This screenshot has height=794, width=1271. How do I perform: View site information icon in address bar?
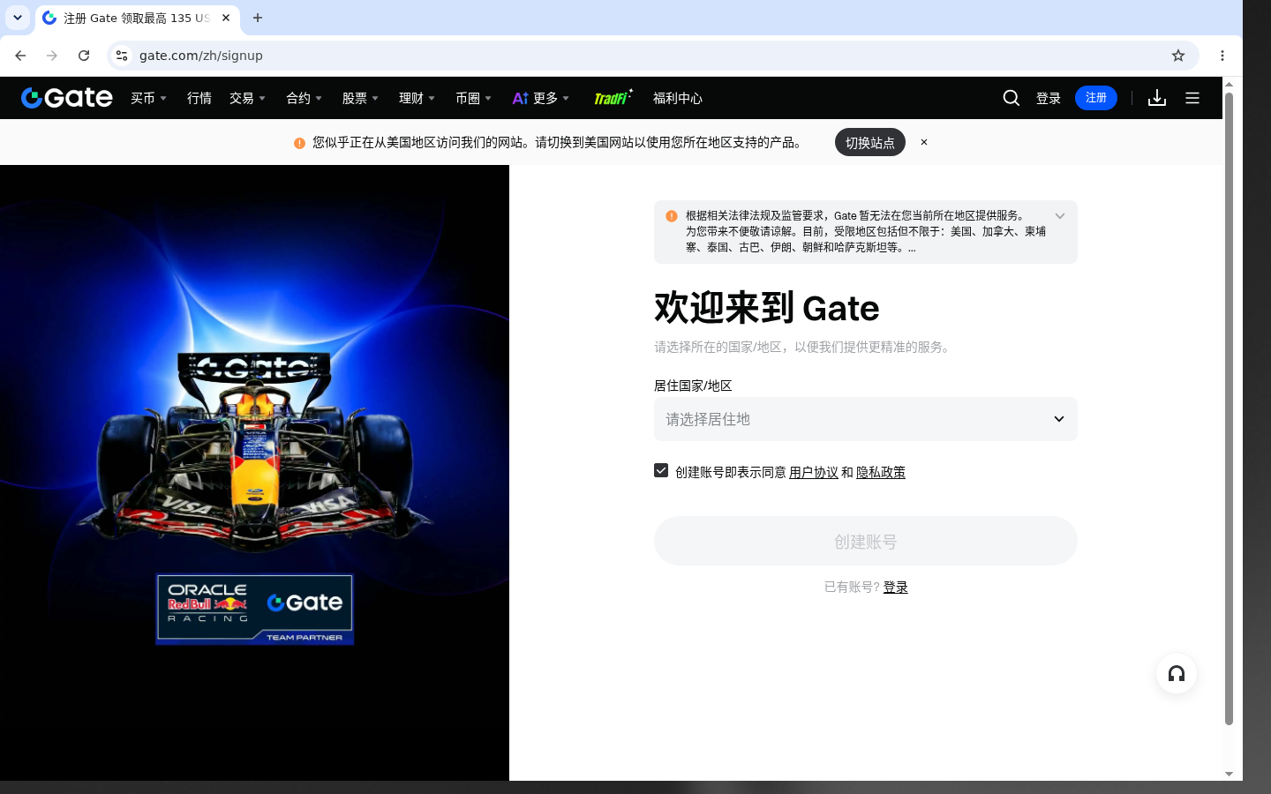click(x=122, y=56)
